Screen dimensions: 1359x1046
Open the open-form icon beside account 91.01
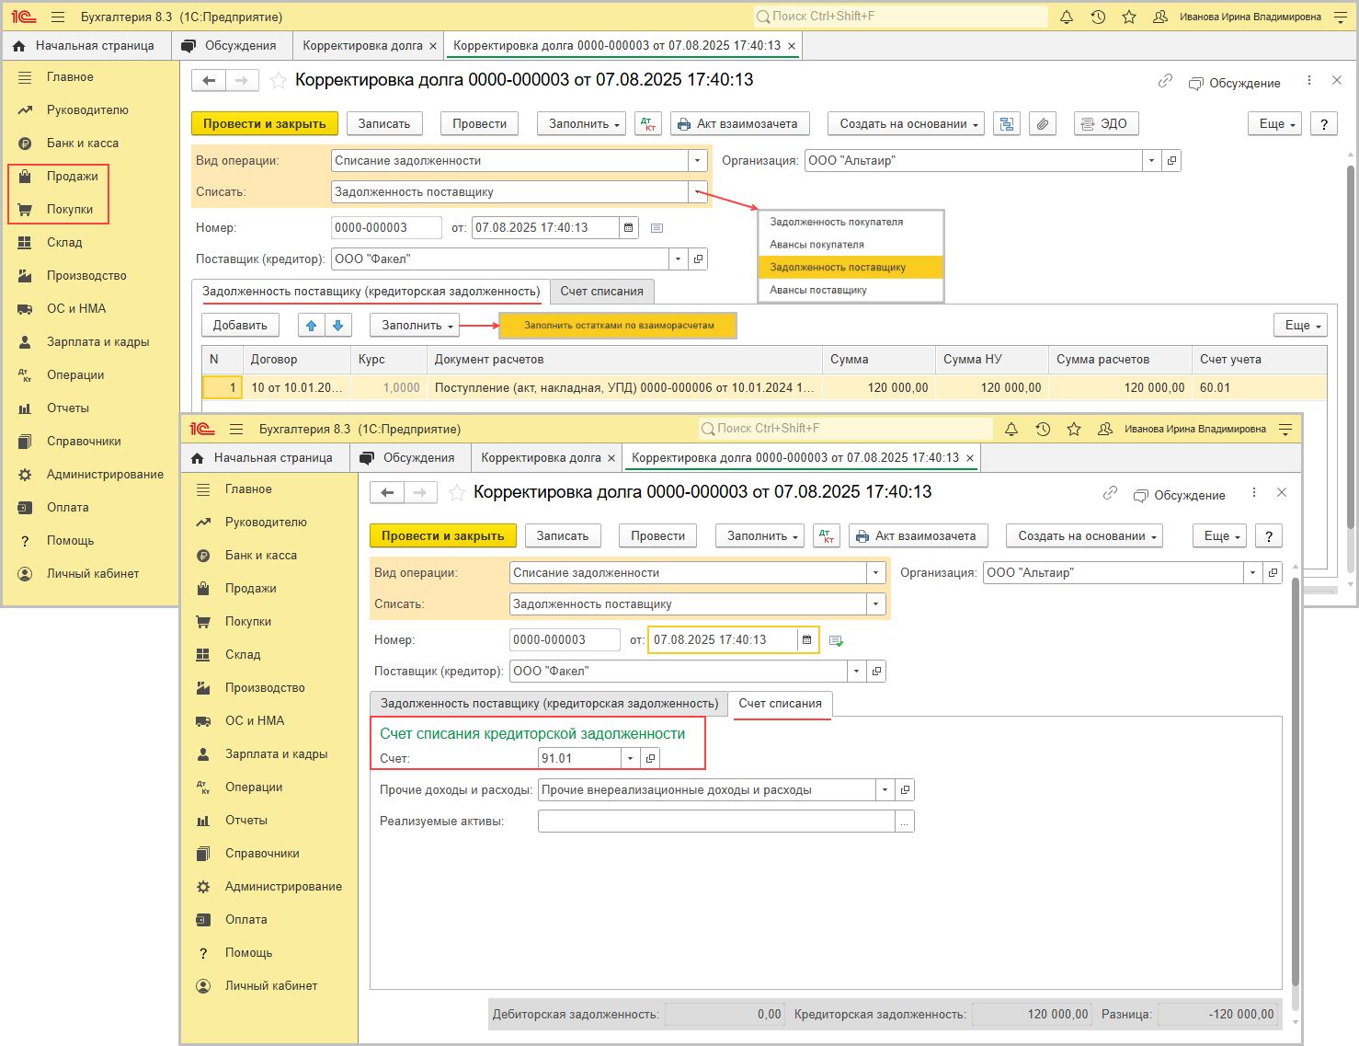(650, 759)
